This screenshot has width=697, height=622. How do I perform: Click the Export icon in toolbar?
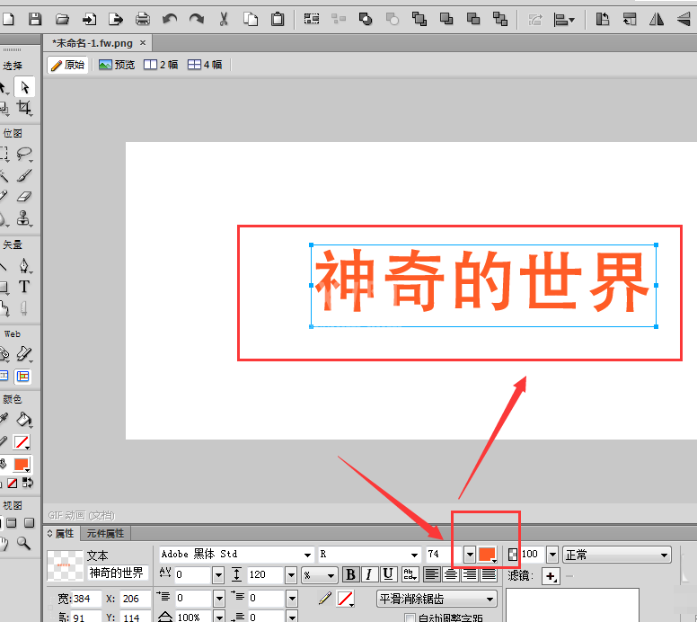(x=116, y=19)
